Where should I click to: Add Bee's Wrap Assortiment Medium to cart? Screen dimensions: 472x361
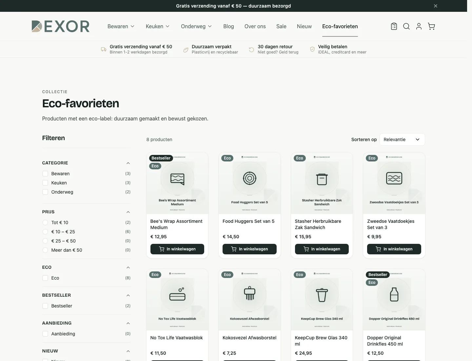[x=177, y=249]
